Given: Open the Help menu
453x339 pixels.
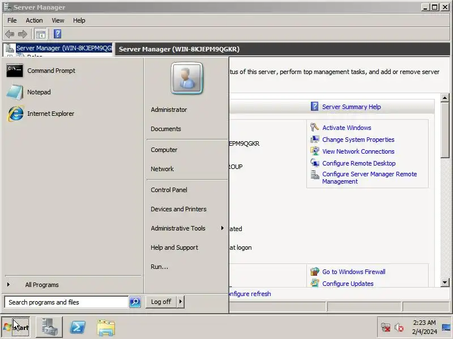Looking at the screenshot, I should (x=79, y=20).
